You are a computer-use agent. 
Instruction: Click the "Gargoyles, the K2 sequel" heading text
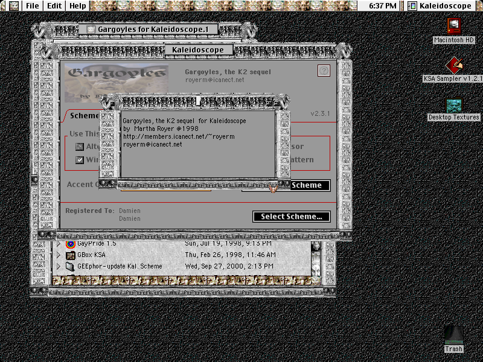[228, 72]
